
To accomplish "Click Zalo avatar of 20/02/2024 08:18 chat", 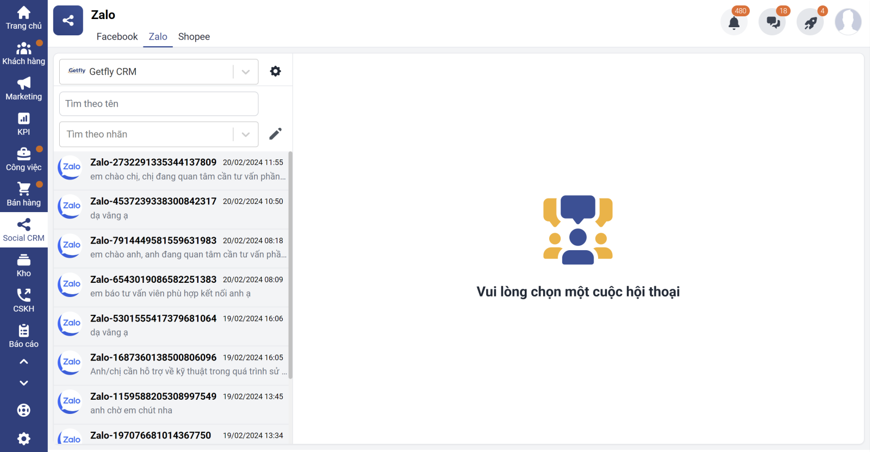I will pos(71,246).
